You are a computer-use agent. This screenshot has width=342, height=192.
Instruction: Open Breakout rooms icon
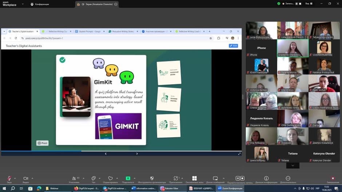195,178
